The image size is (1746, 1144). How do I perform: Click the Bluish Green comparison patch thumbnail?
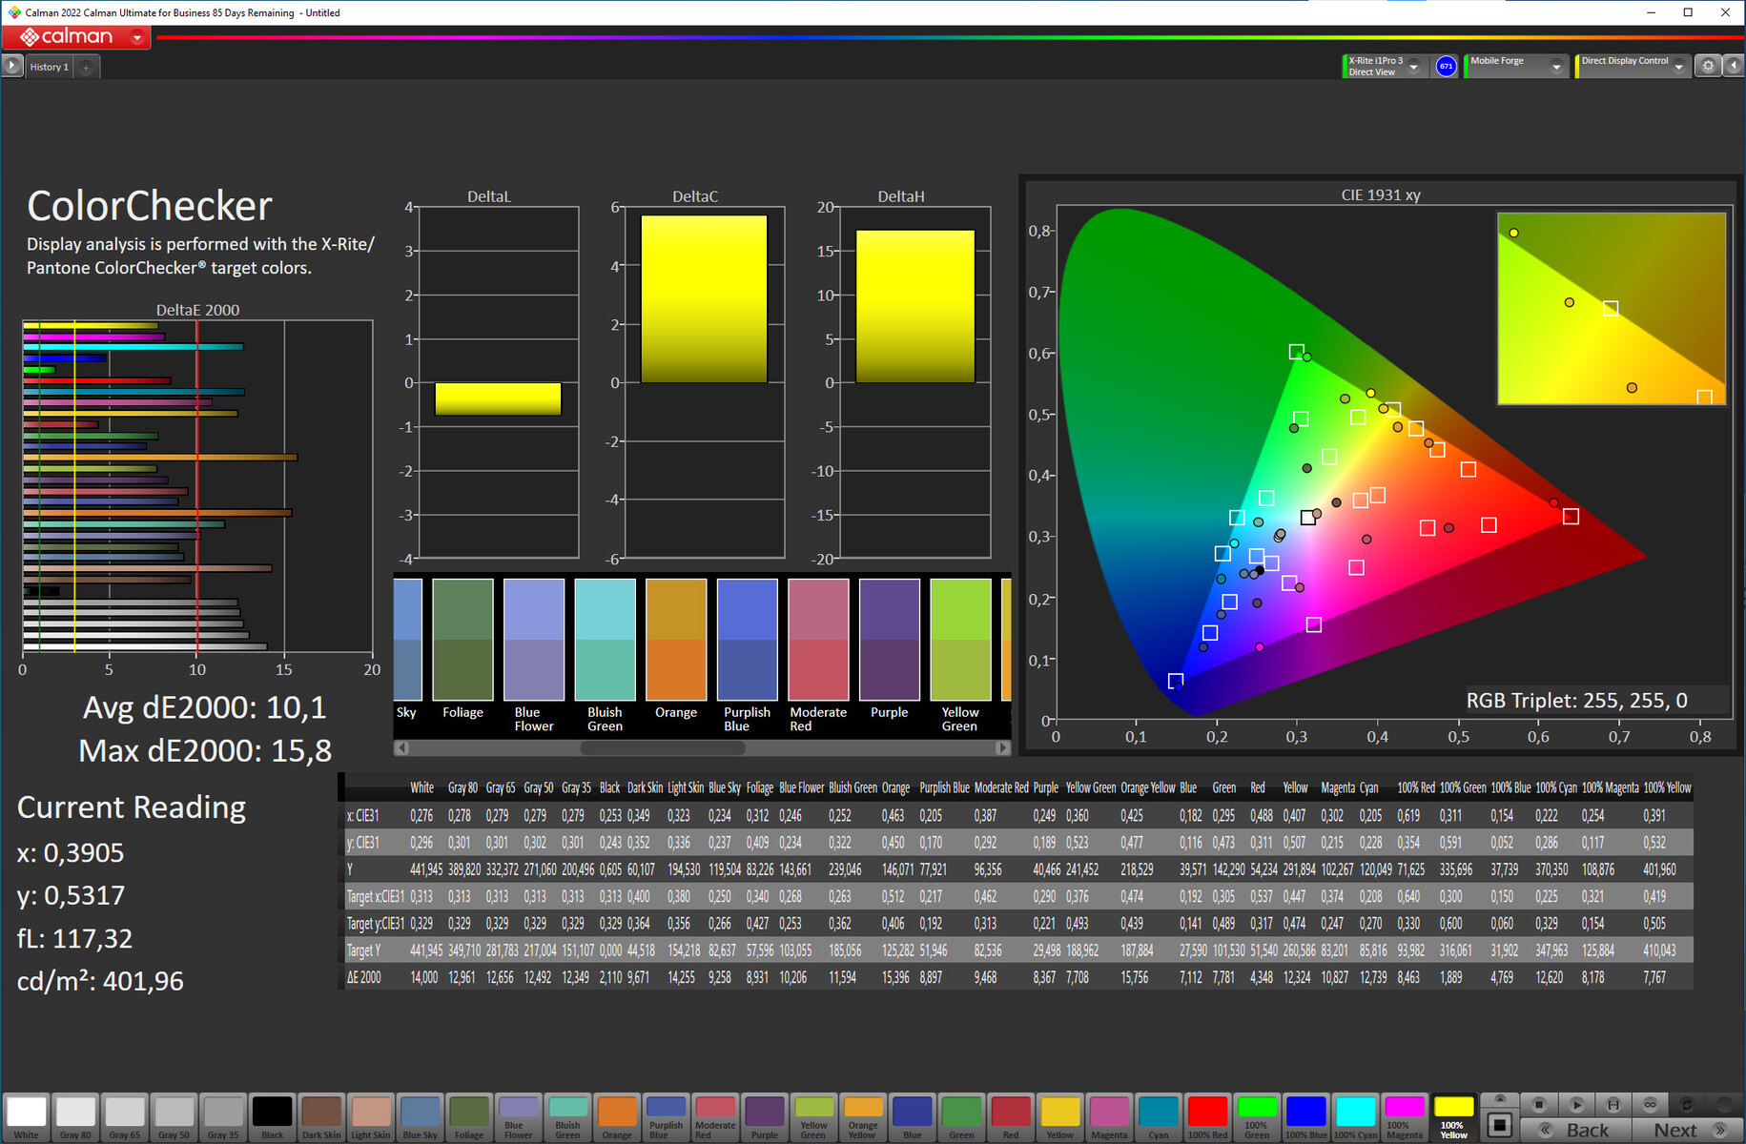click(x=605, y=640)
